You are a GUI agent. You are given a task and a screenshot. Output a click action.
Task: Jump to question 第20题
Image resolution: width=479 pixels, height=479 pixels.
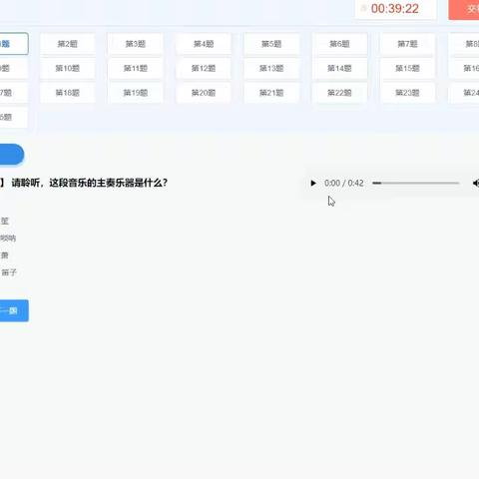point(204,93)
